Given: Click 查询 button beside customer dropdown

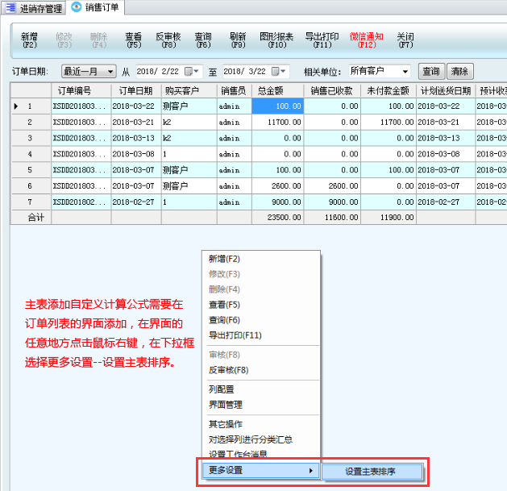Looking at the screenshot, I should coord(431,72).
